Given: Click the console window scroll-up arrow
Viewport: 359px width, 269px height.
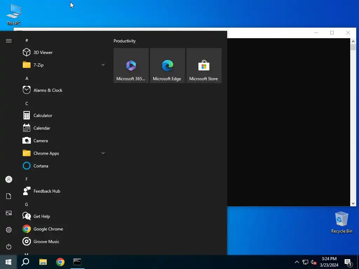Looking at the screenshot, I should [x=353, y=41].
